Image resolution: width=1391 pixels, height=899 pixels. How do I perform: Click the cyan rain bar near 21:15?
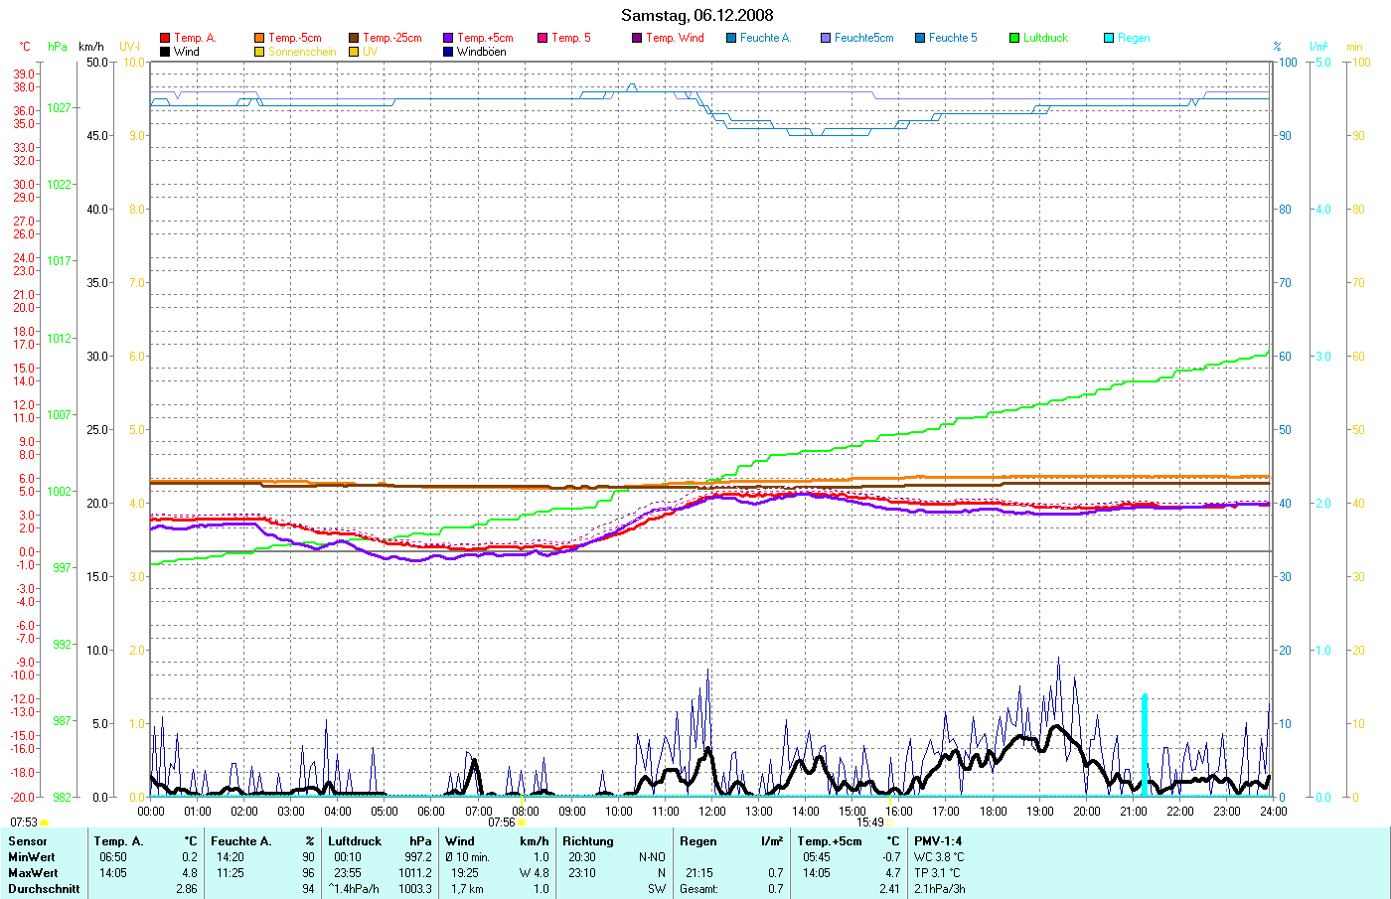[x=1145, y=745]
